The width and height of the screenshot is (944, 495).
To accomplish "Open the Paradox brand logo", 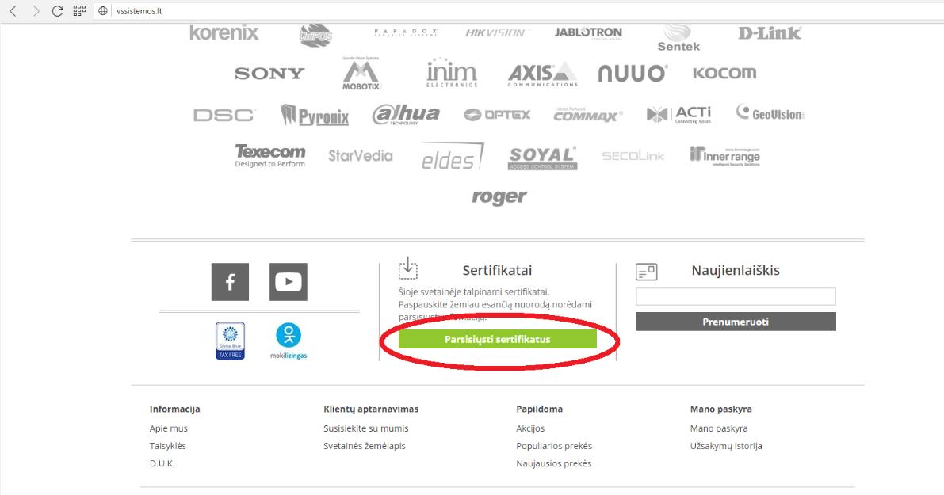I will point(406,32).
